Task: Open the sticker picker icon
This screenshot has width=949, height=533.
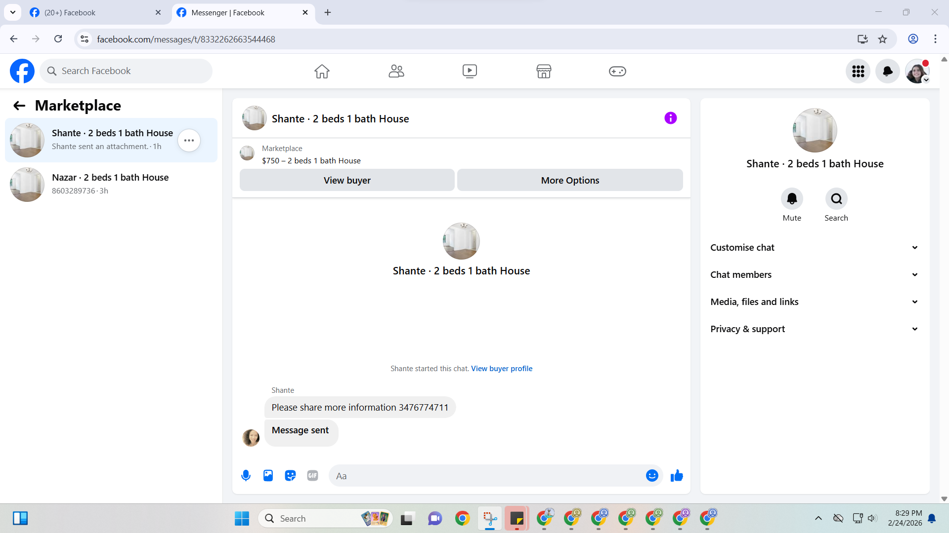Action: coord(290,476)
